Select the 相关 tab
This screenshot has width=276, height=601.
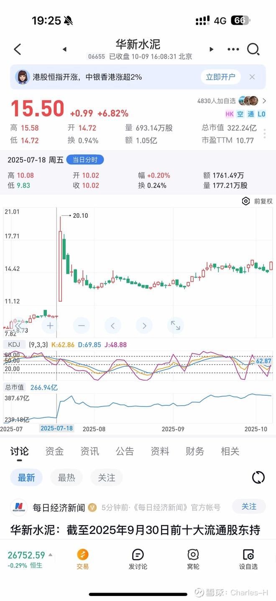pyautogui.click(x=230, y=451)
